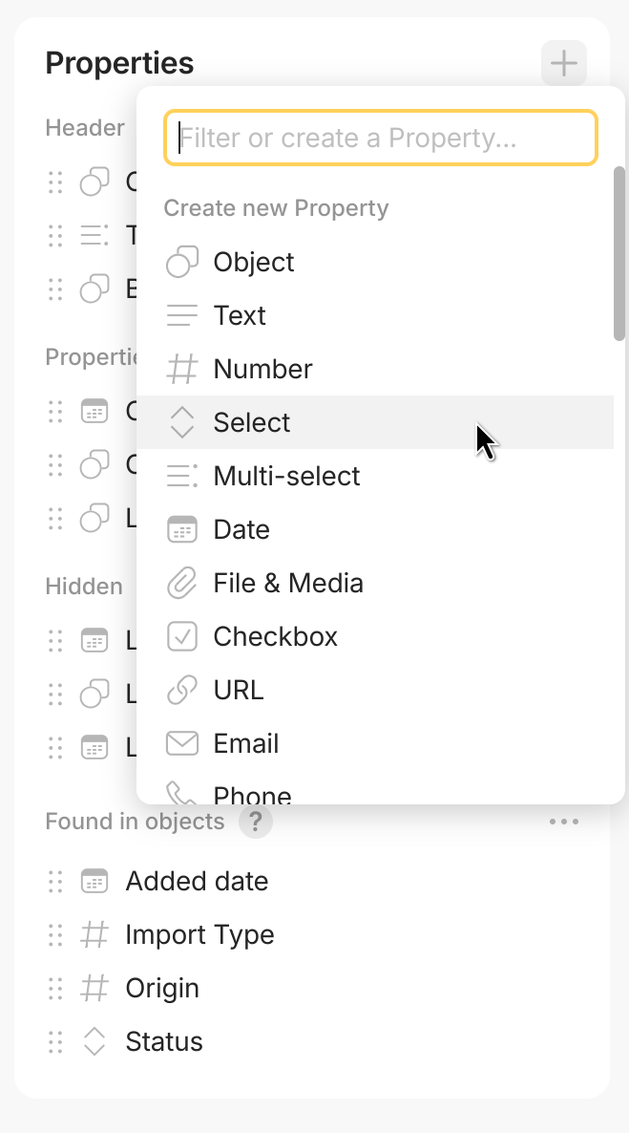The width and height of the screenshot is (629, 1133).
Task: Click the question mark help icon
Action: [x=255, y=822]
